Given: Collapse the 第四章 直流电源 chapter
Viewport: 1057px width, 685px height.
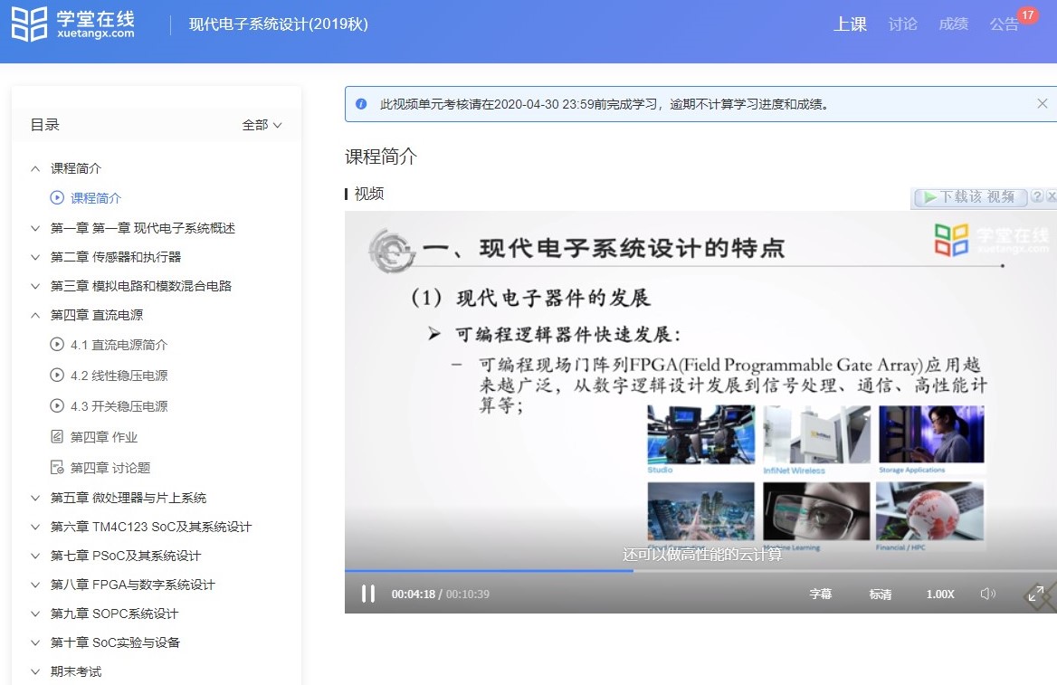Looking at the screenshot, I should tap(37, 314).
